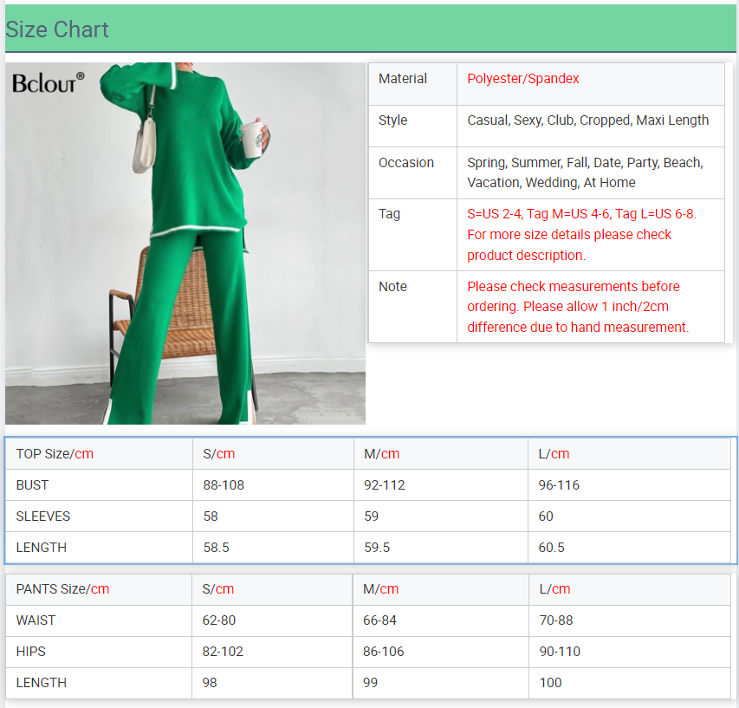Click the WAIST value 62-80

pyautogui.click(x=219, y=620)
